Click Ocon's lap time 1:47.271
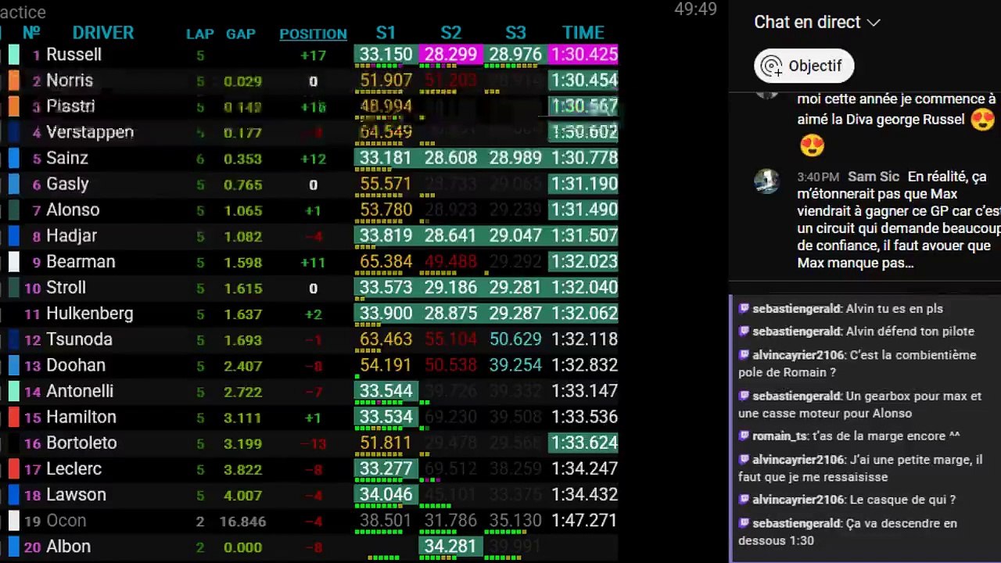1001x563 pixels. 583,520
